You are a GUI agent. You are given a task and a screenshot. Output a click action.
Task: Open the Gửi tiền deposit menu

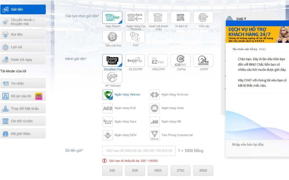point(23,10)
